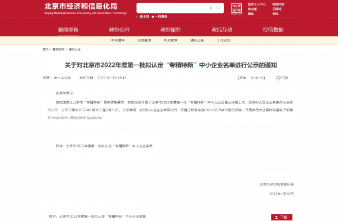338x221 pixels.
Task: Click the red 下载 download button
Action: click(x=282, y=217)
